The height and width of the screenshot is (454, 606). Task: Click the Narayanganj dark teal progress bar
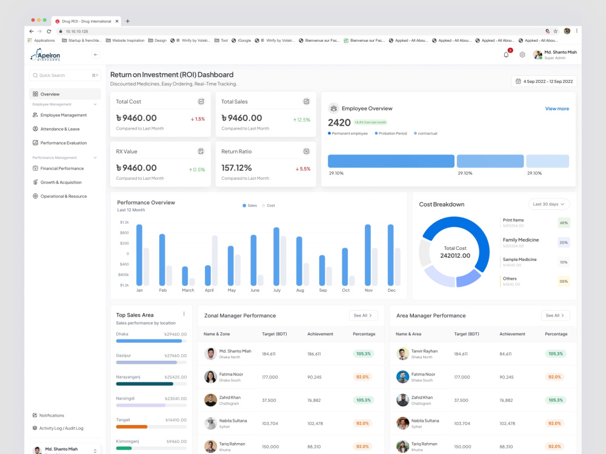click(x=145, y=384)
